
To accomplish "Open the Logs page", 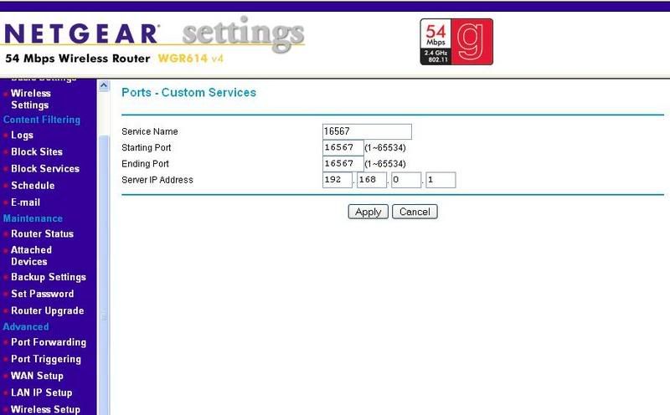I will pos(22,136).
